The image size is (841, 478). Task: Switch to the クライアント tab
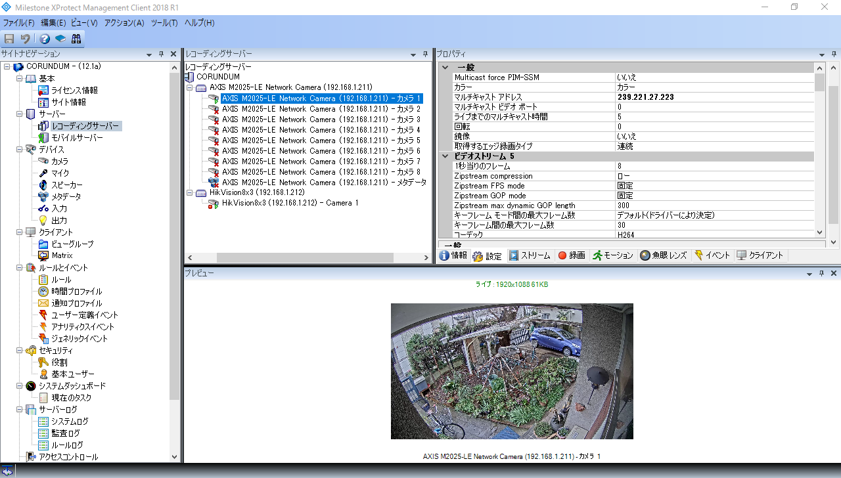(x=760, y=256)
